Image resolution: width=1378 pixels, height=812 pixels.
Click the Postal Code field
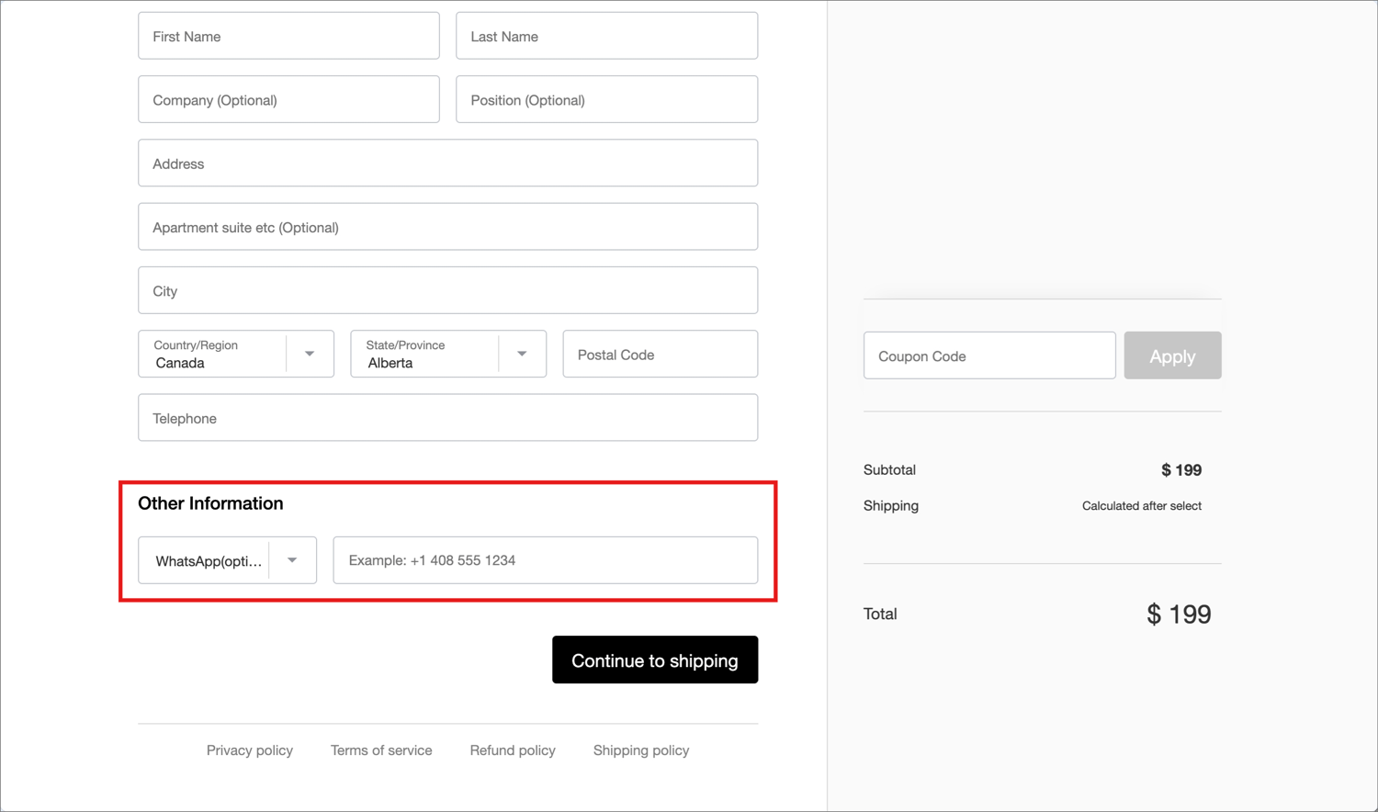click(x=660, y=355)
